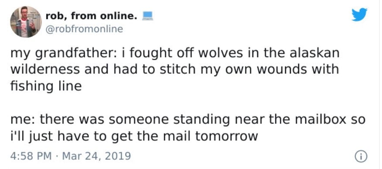Visit the @robfromonline handle link

pyautogui.click(x=84, y=29)
